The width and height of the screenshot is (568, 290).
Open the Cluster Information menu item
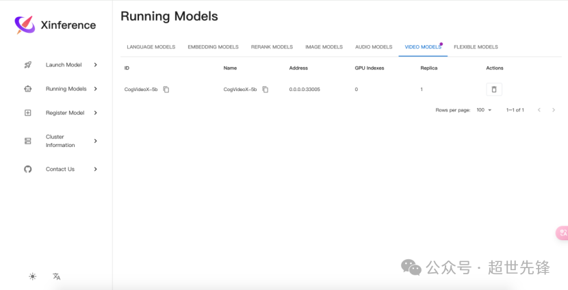coord(61,141)
